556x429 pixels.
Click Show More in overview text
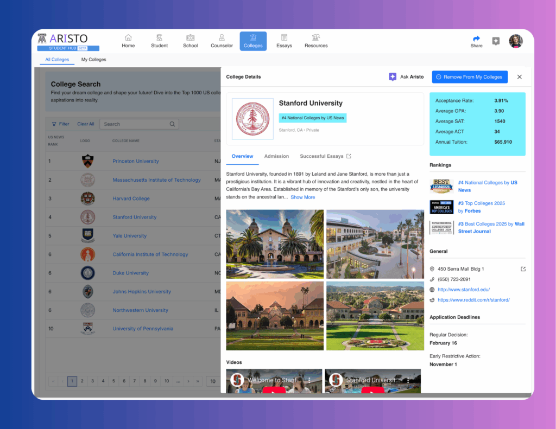tap(302, 197)
